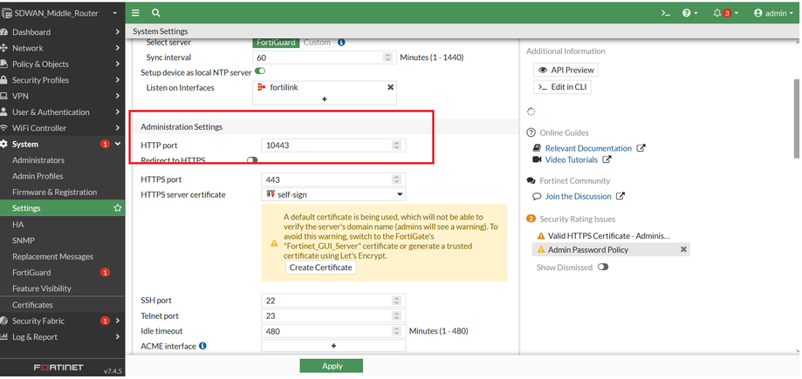Viewport: 802px width, 379px height.
Task: Click the SSH port stepper arrows
Action: 396,301
